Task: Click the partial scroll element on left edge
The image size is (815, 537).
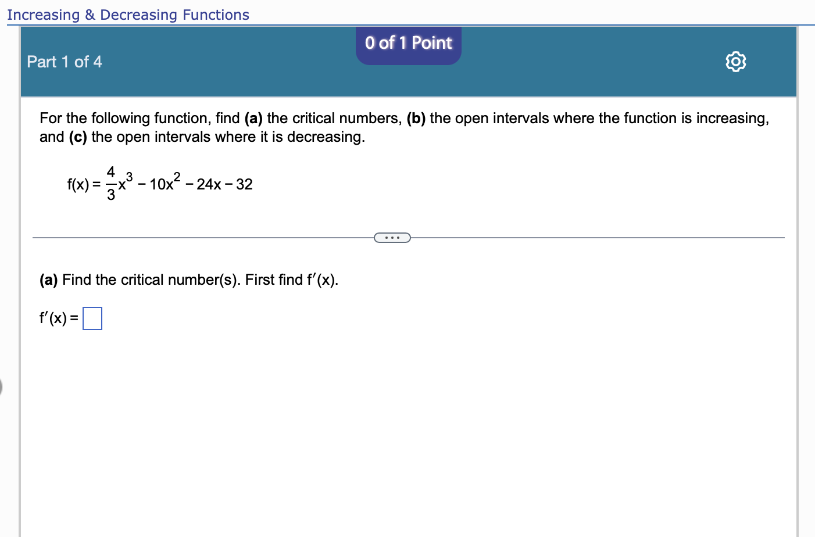Action: (2, 386)
